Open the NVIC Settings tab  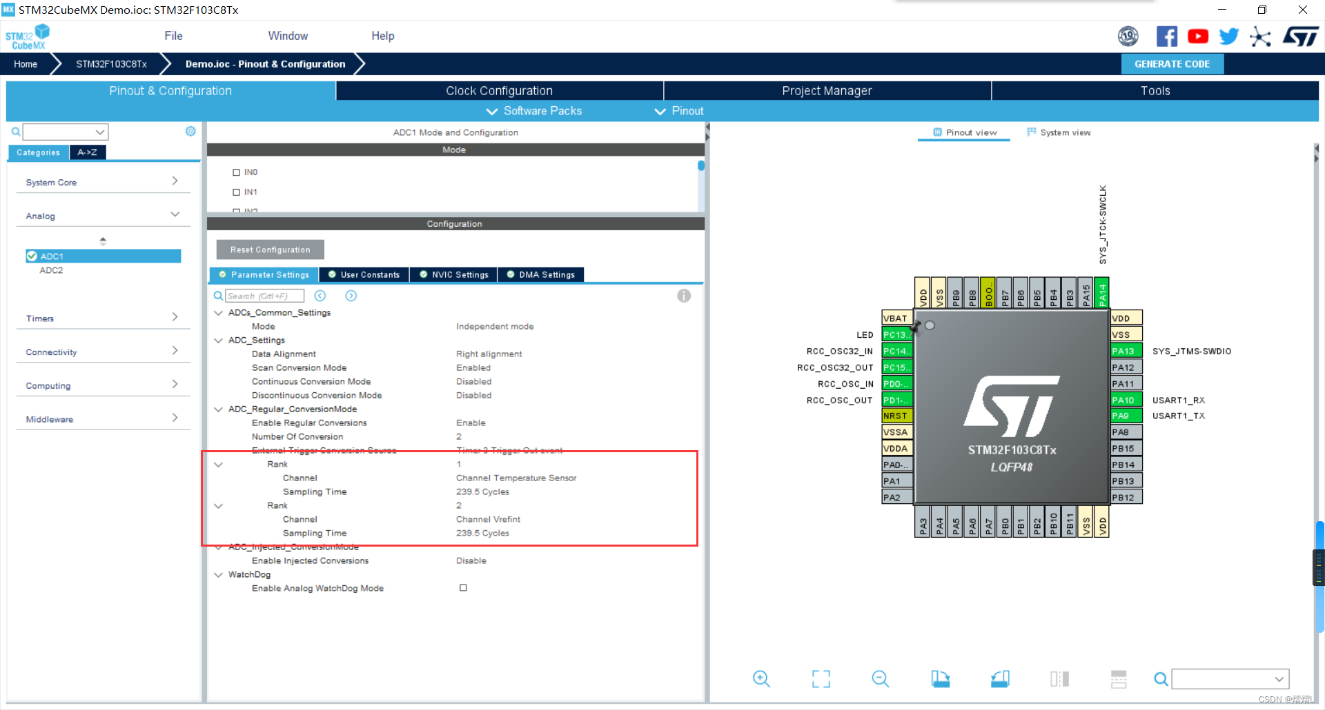(x=453, y=274)
